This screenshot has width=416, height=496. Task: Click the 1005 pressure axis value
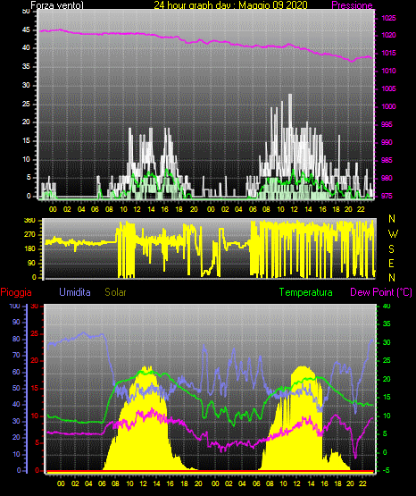point(388,88)
